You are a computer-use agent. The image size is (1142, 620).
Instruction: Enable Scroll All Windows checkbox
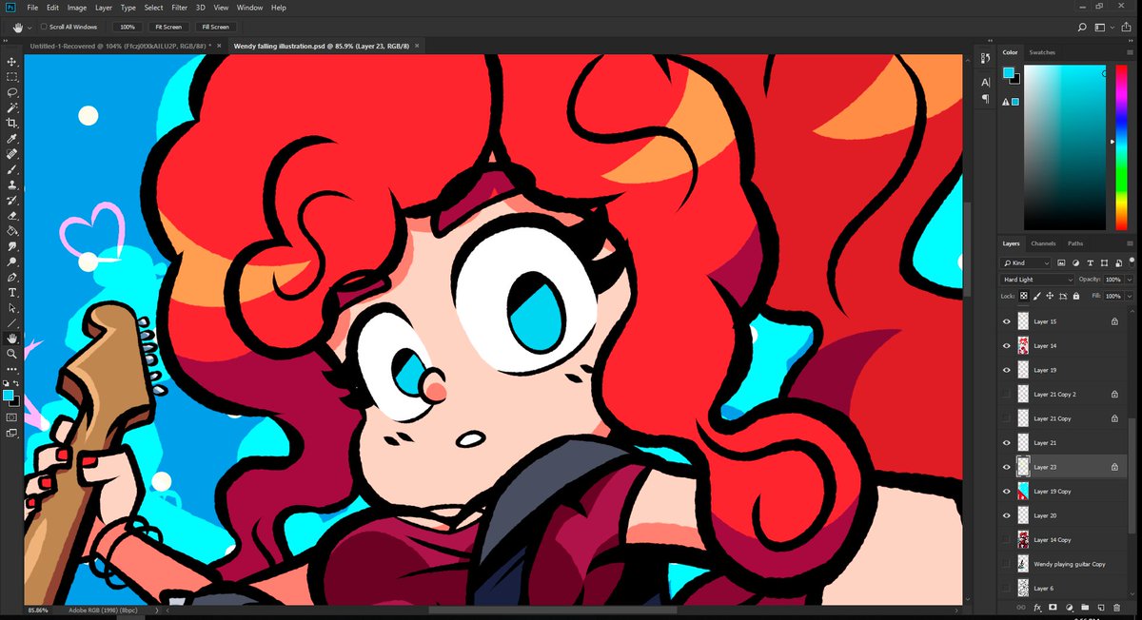(x=44, y=27)
